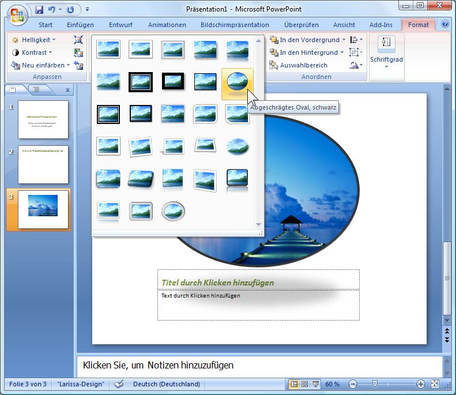Open the Auswahlbereich selection pane
This screenshot has width=456, height=395.
coord(299,65)
